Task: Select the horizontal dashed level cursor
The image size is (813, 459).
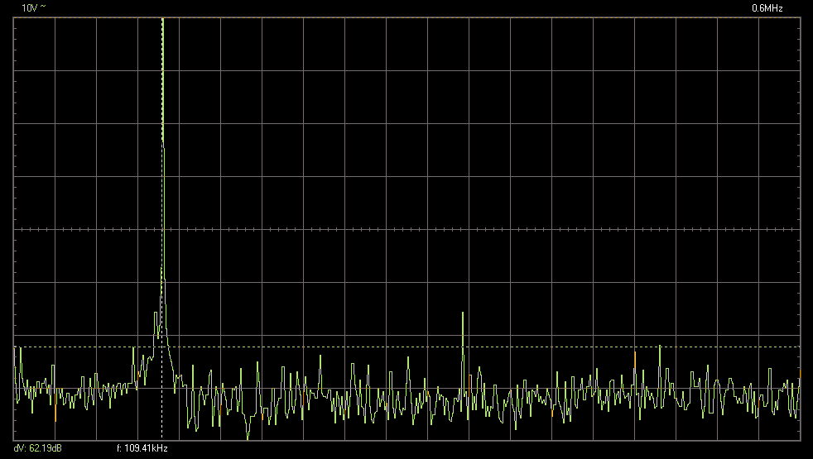Action: click(497, 347)
